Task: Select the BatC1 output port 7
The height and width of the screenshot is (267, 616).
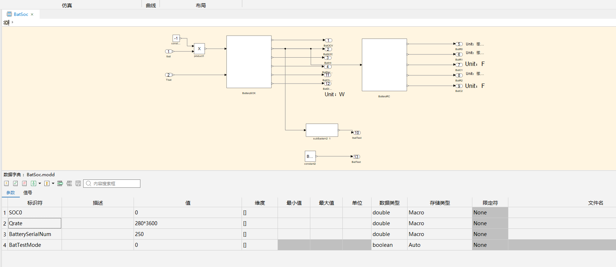Action: click(459, 65)
